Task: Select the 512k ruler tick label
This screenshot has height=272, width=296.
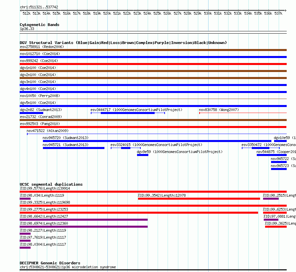Action: [27, 13]
